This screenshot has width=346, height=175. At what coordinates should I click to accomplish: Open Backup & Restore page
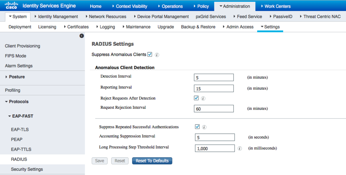(198, 27)
